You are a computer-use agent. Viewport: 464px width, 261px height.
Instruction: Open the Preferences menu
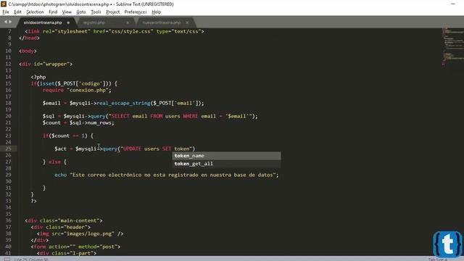click(136, 12)
